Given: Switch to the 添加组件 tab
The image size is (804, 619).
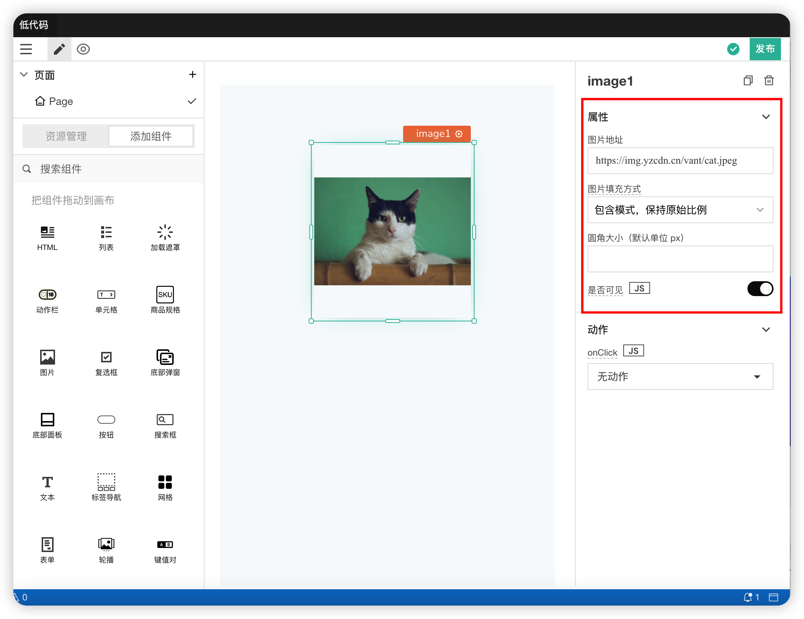Looking at the screenshot, I should pos(151,136).
